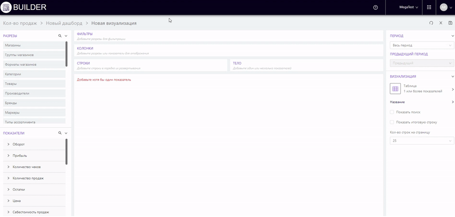455x217 pixels.
Task: Search in the Разрезы panel
Action: pyautogui.click(x=60, y=36)
